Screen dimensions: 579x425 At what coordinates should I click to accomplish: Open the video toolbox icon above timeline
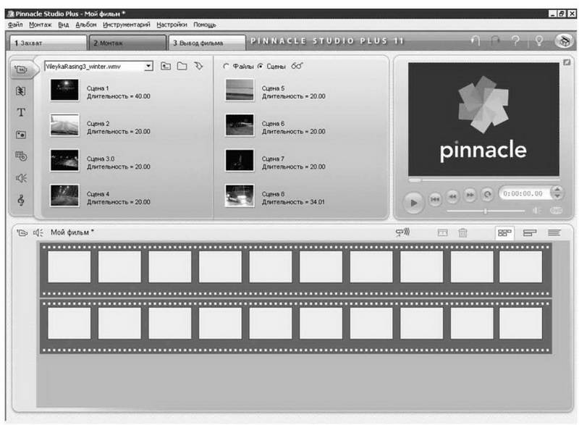click(x=22, y=232)
